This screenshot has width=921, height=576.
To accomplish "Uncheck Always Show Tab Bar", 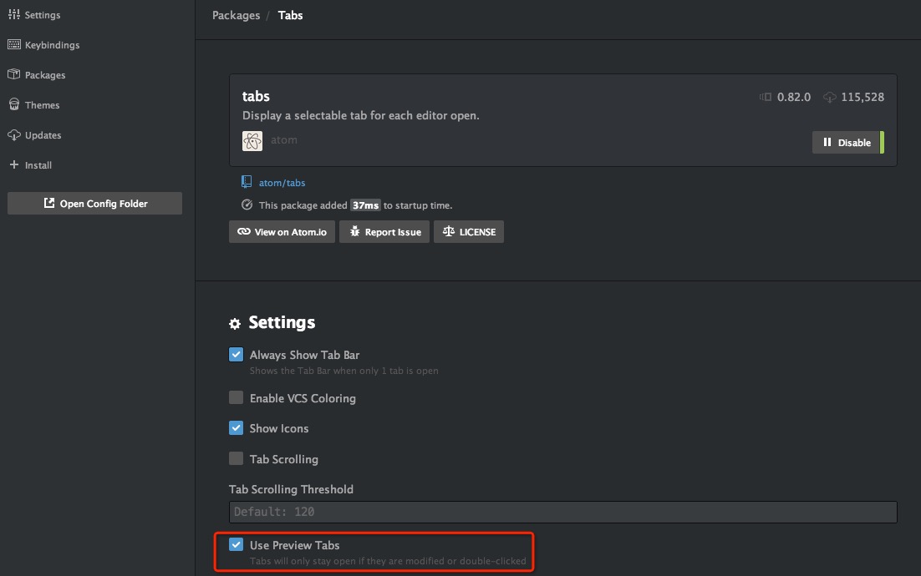I will 237,354.
